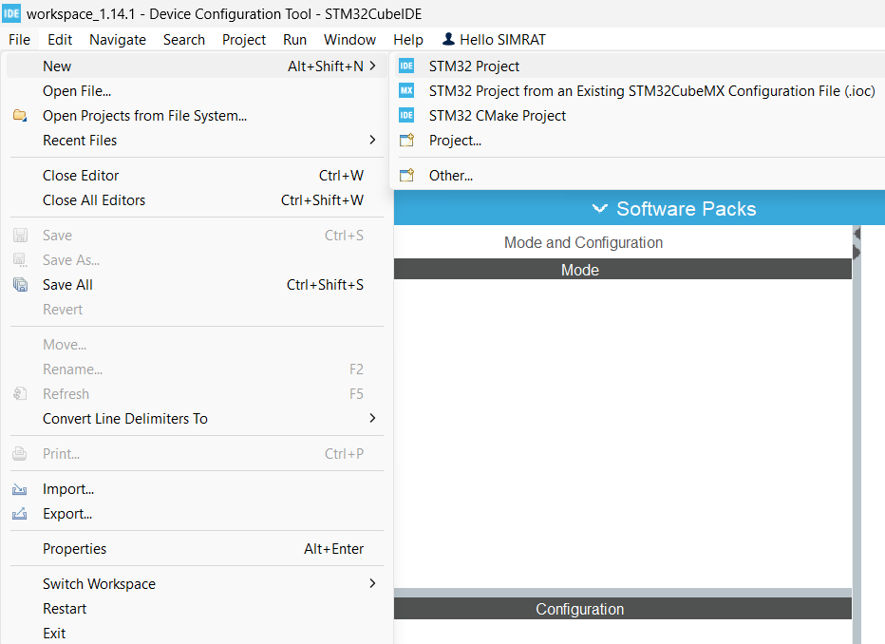885x644 pixels.
Task: Click the MX icon beside Existing STM32CubeMX Configuration
Action: [406, 91]
